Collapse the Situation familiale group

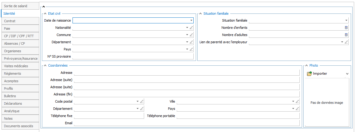coord(200,13)
